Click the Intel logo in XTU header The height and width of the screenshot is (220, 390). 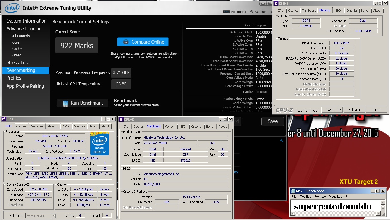(x=12, y=8)
